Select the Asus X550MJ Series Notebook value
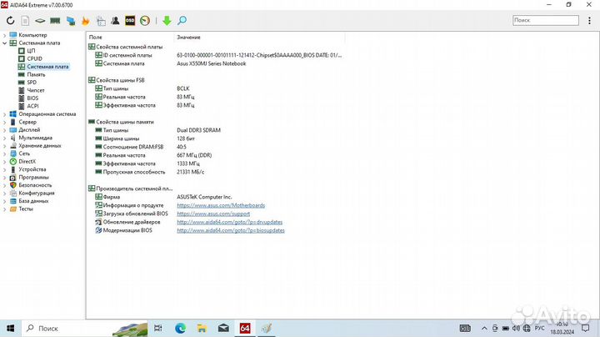 (211, 63)
